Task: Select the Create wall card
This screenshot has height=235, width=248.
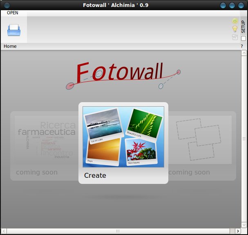Action: (123, 143)
